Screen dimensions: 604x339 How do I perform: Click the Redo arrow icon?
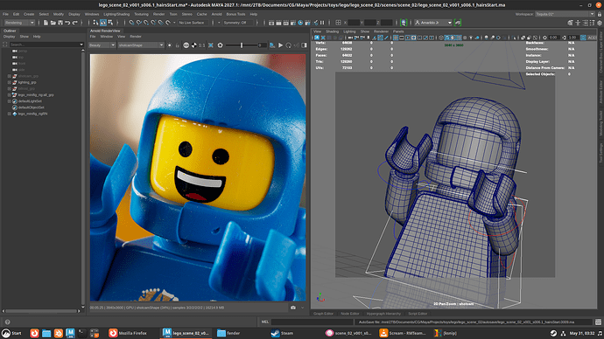(x=75, y=23)
